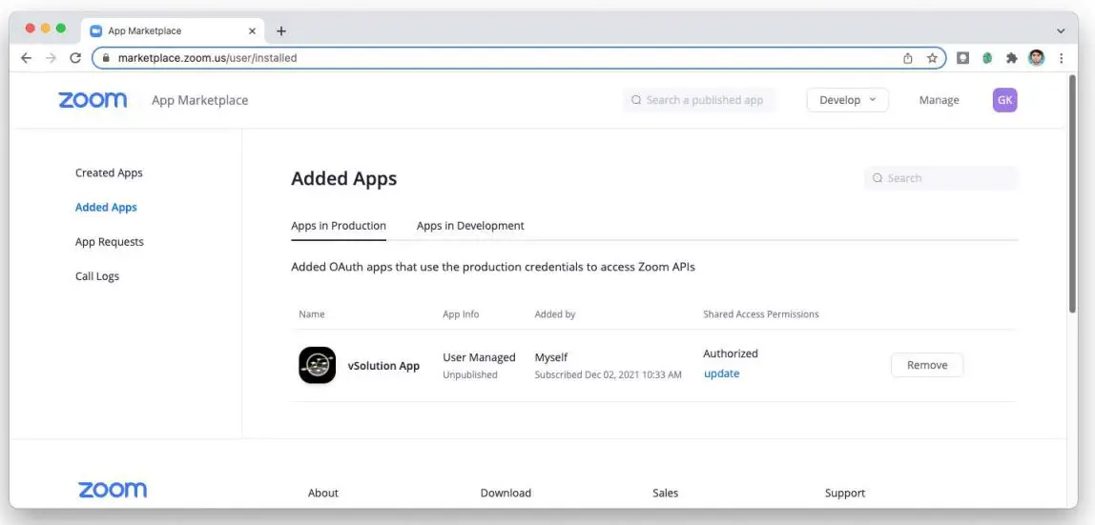Open the extensions puzzle icon
This screenshot has height=525, width=1095.
[x=1011, y=58]
